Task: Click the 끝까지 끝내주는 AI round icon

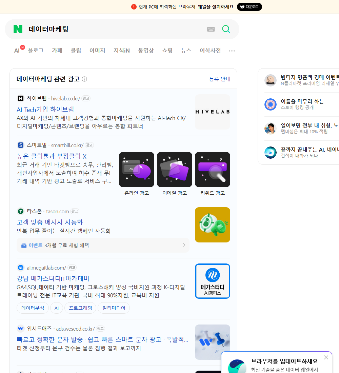Action: point(271,153)
